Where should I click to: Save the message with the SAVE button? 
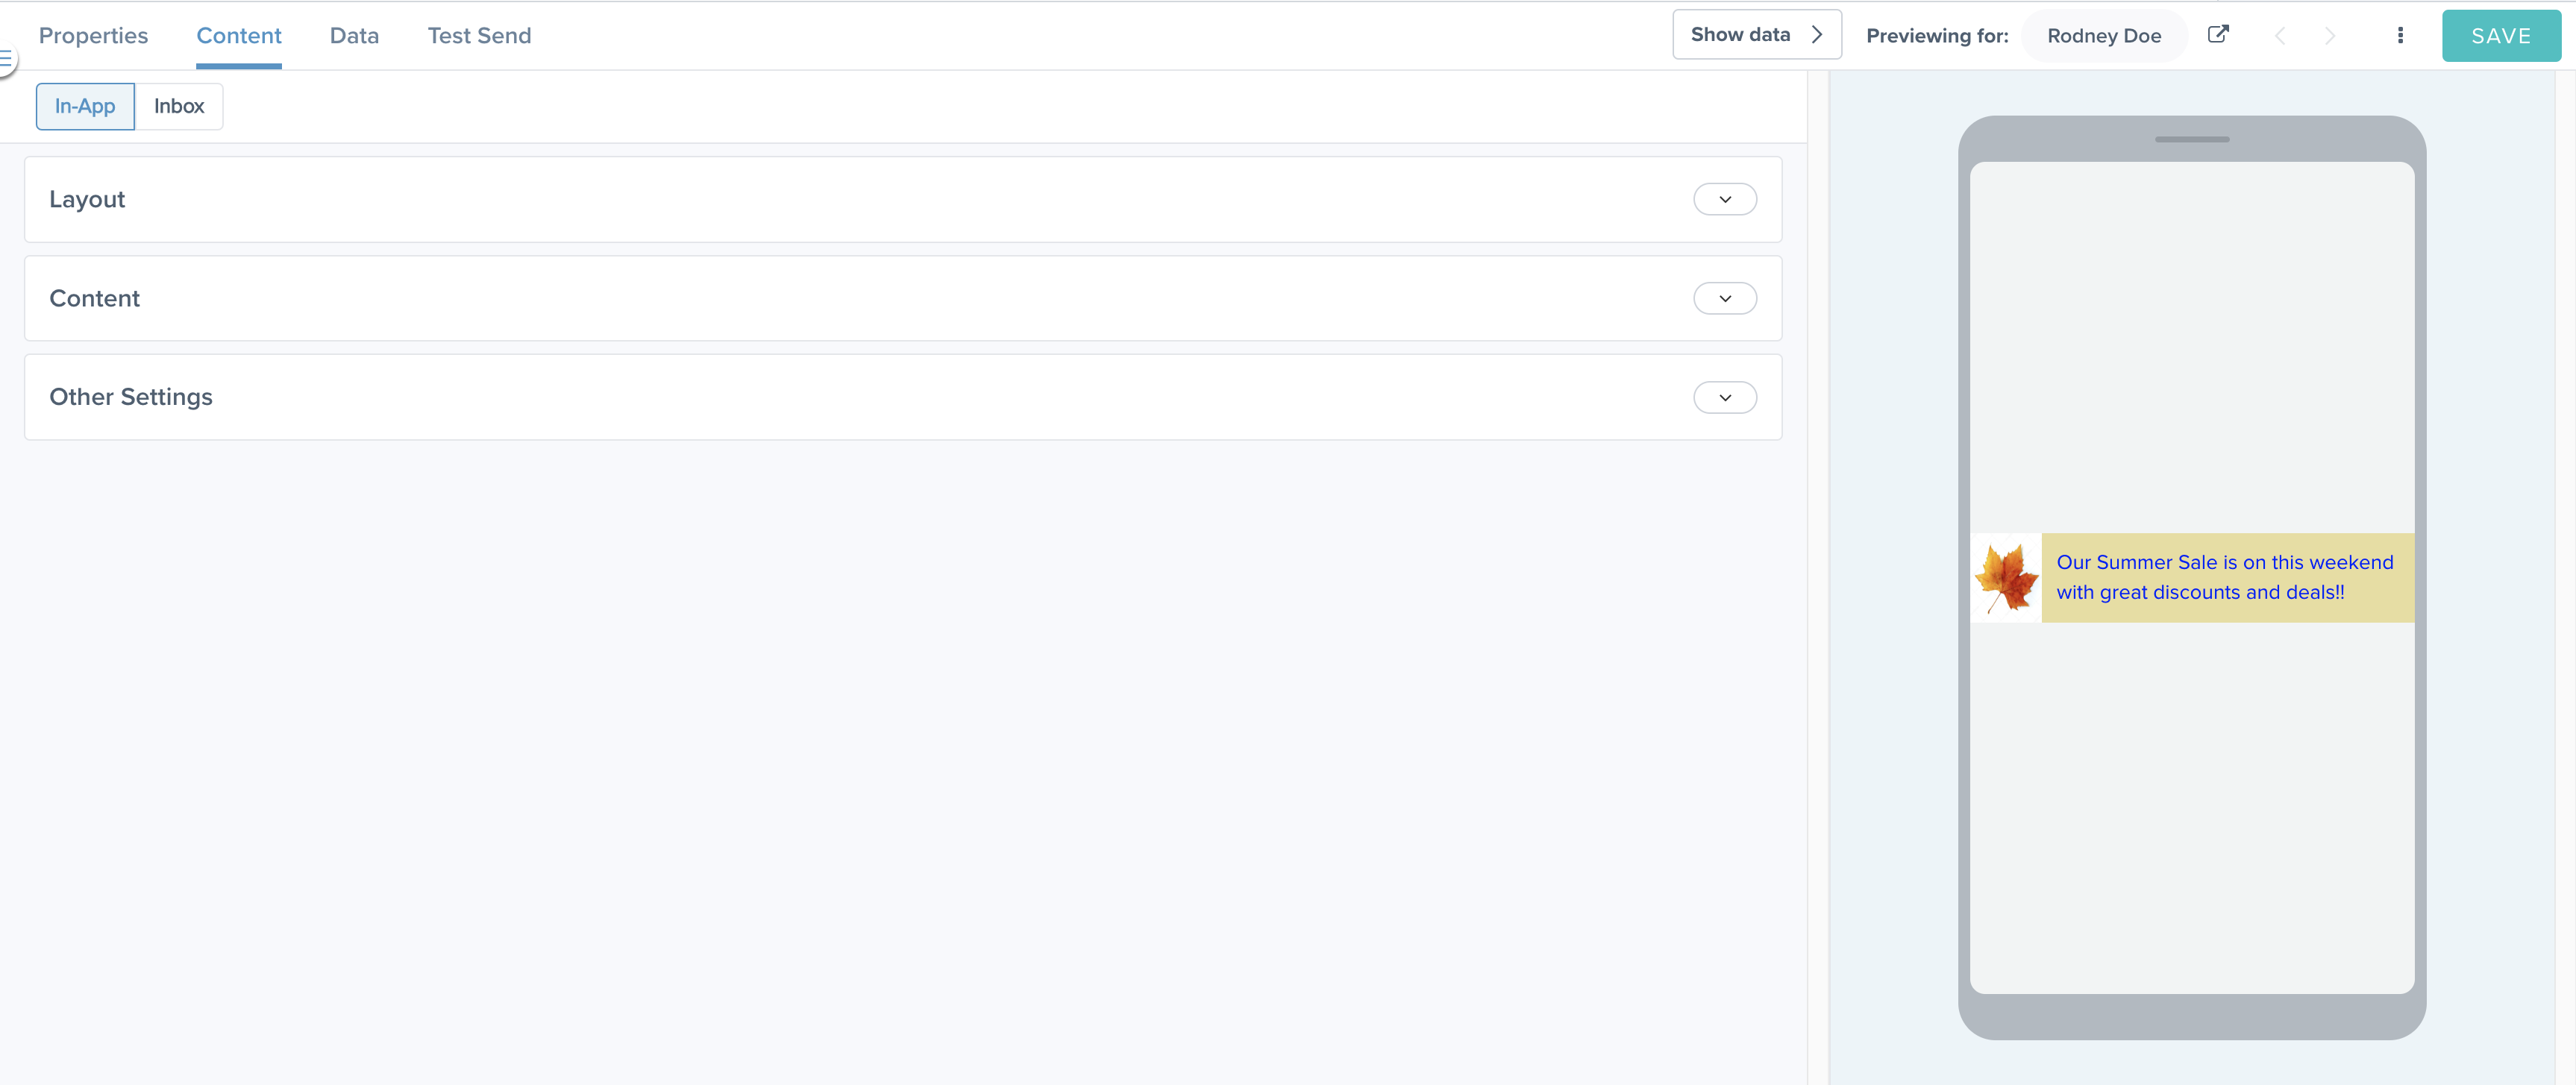(2501, 35)
